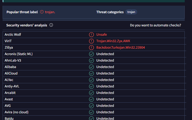Click the green checkmark in the AVG row
Screen dimensions: 192x120
(91, 106)
